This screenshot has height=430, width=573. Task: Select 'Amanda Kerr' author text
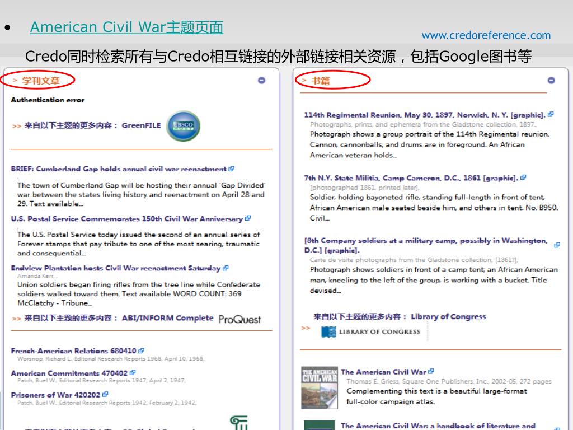tap(36, 276)
